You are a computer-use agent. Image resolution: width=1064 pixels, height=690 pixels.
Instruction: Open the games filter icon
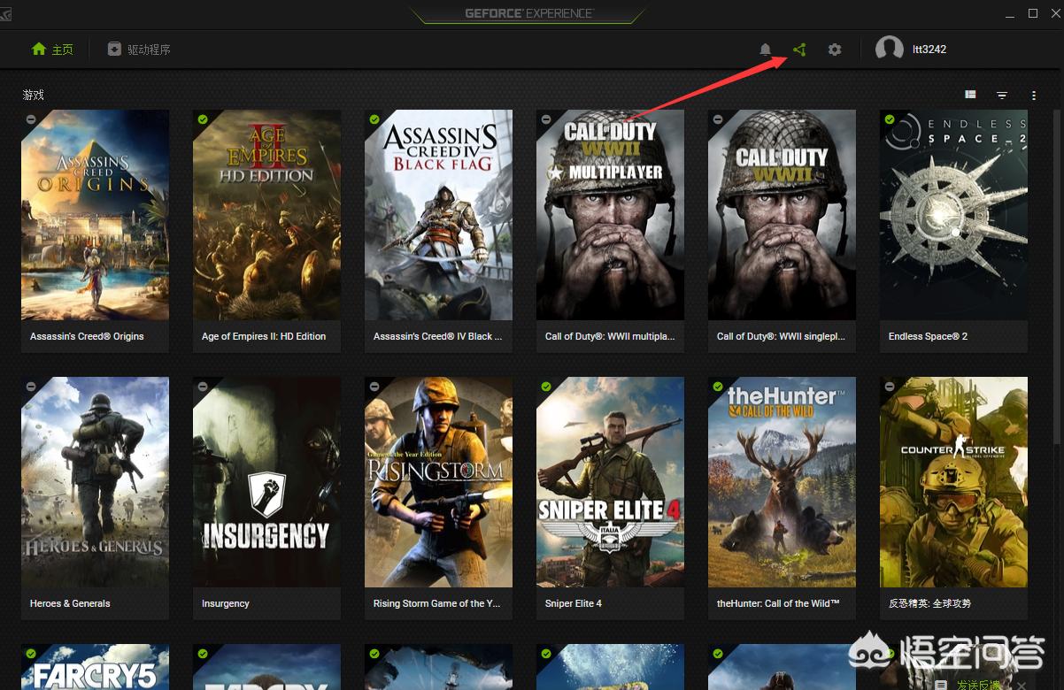pos(1002,95)
